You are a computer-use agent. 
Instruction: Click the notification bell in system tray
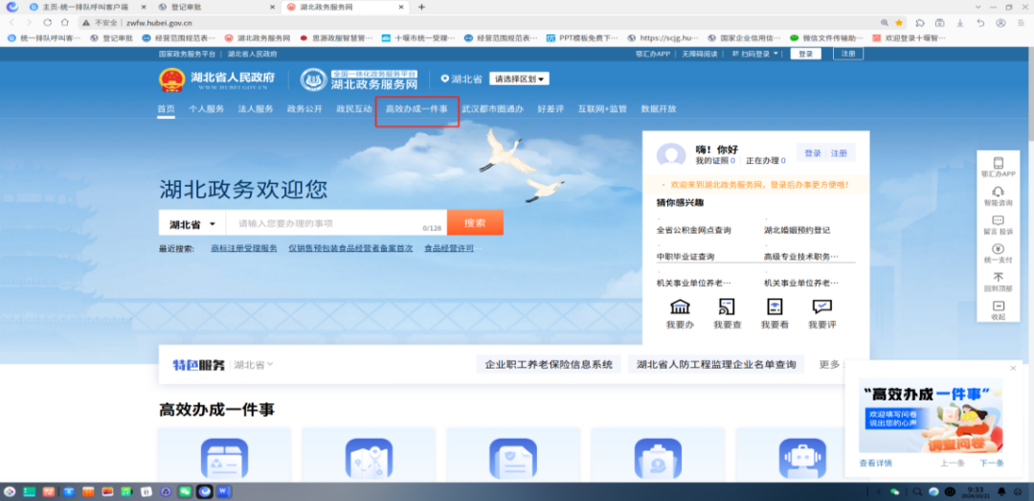(1001, 491)
